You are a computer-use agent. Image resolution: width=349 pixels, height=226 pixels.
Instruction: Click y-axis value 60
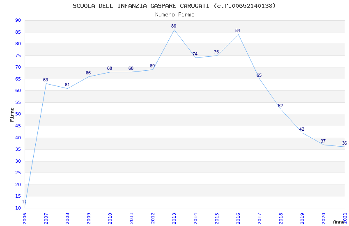pos(18,90)
